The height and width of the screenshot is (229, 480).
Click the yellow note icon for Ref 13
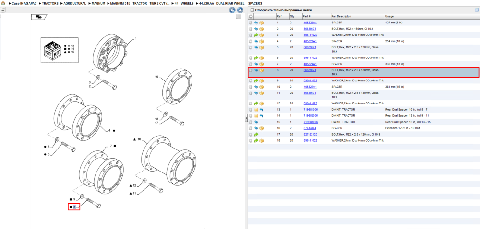coord(256,110)
